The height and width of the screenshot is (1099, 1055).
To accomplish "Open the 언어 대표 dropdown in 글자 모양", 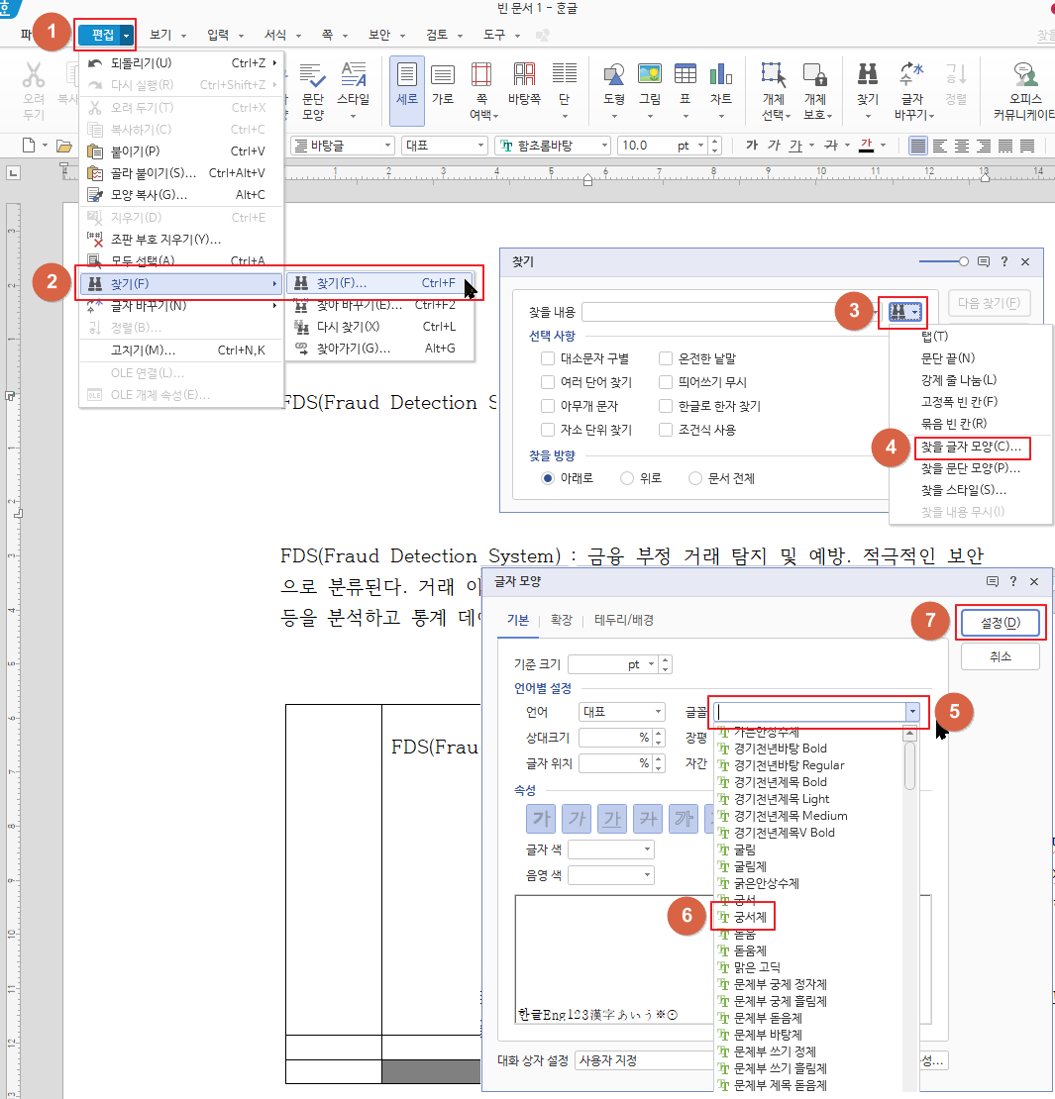I will click(x=658, y=712).
